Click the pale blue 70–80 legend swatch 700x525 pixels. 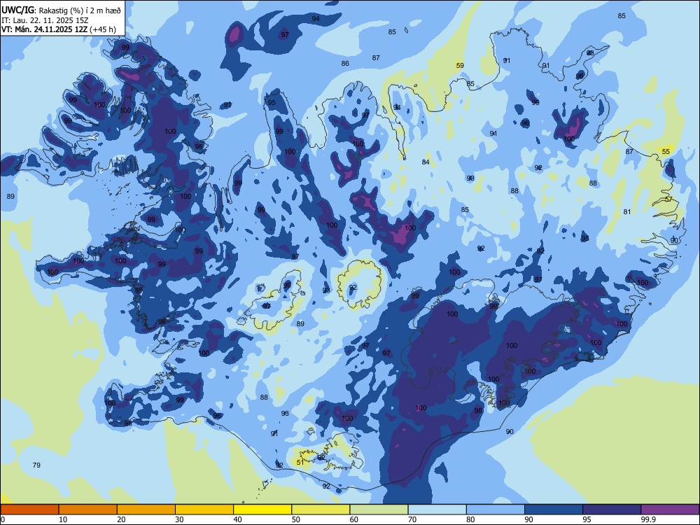tap(437, 510)
